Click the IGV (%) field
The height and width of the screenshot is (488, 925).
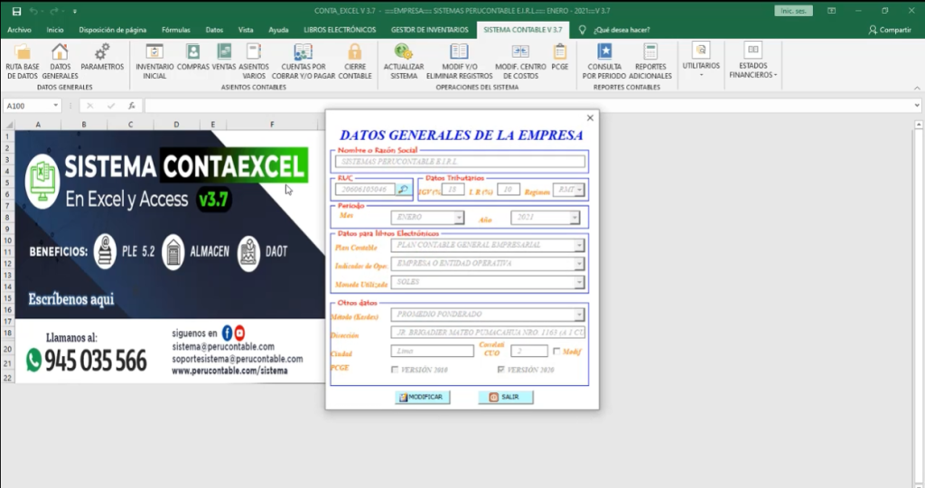(453, 190)
